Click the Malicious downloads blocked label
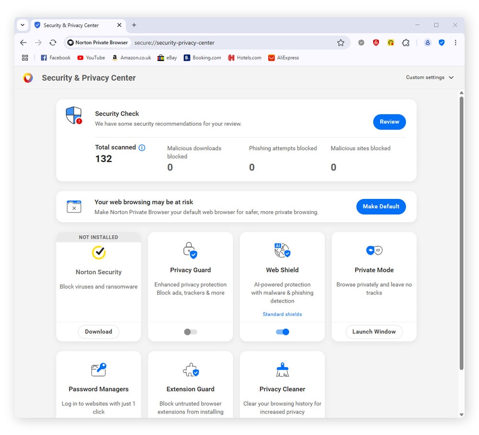This screenshot has width=479, height=435. (x=194, y=152)
